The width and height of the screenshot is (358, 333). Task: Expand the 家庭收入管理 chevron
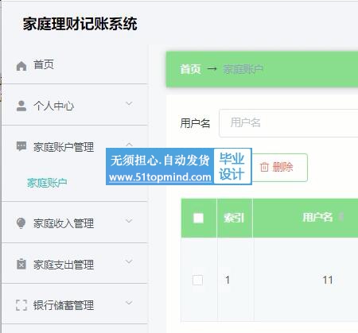pos(129,221)
